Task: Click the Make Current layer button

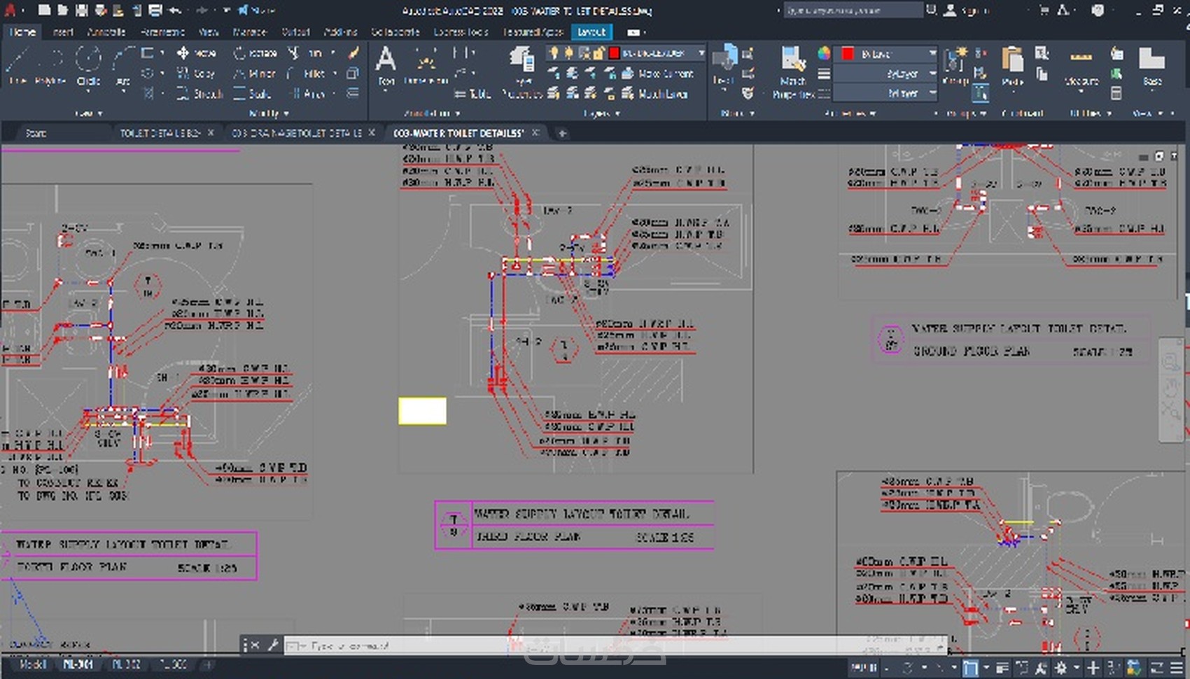Action: (x=658, y=73)
